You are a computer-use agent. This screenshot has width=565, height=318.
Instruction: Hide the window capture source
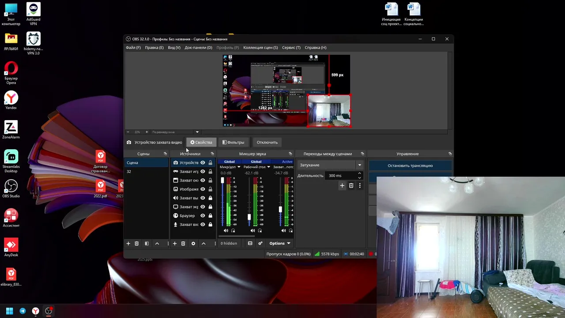click(x=203, y=180)
